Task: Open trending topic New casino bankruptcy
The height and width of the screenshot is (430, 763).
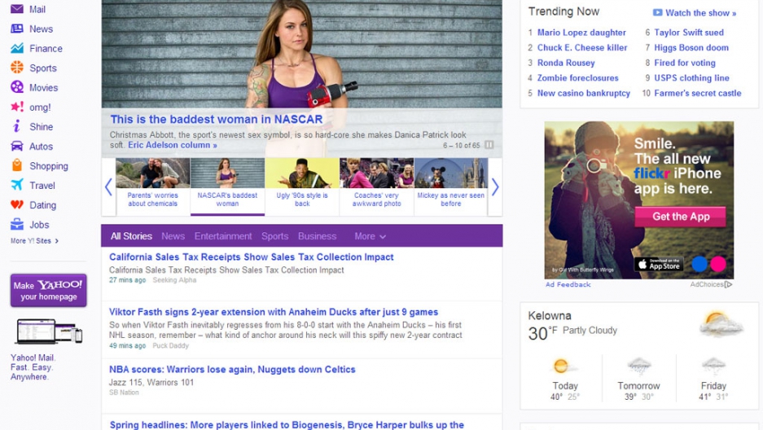Action: [583, 93]
